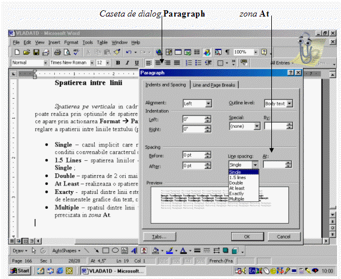
Task: Click the Format Painter brush
Action: 117,52
